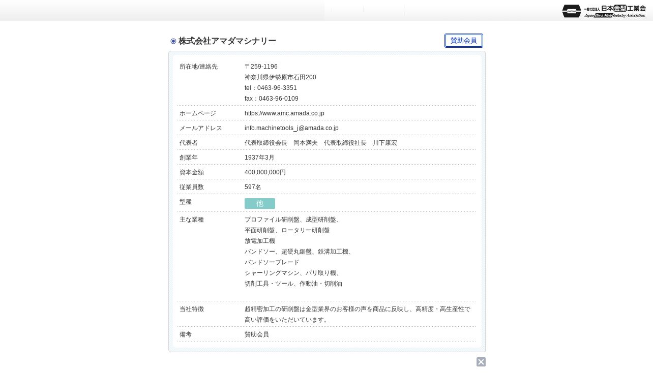This screenshot has height=373, width=653.
Task: Click the line 平面研削盤、ロータリー研削盤
Action: [287, 230]
